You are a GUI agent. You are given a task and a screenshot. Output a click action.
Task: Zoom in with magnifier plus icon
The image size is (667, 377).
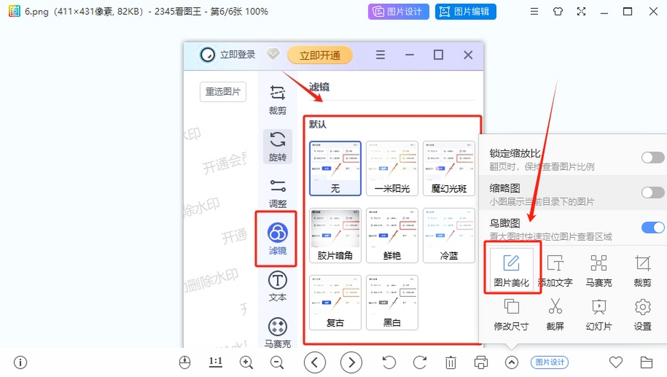(246, 363)
